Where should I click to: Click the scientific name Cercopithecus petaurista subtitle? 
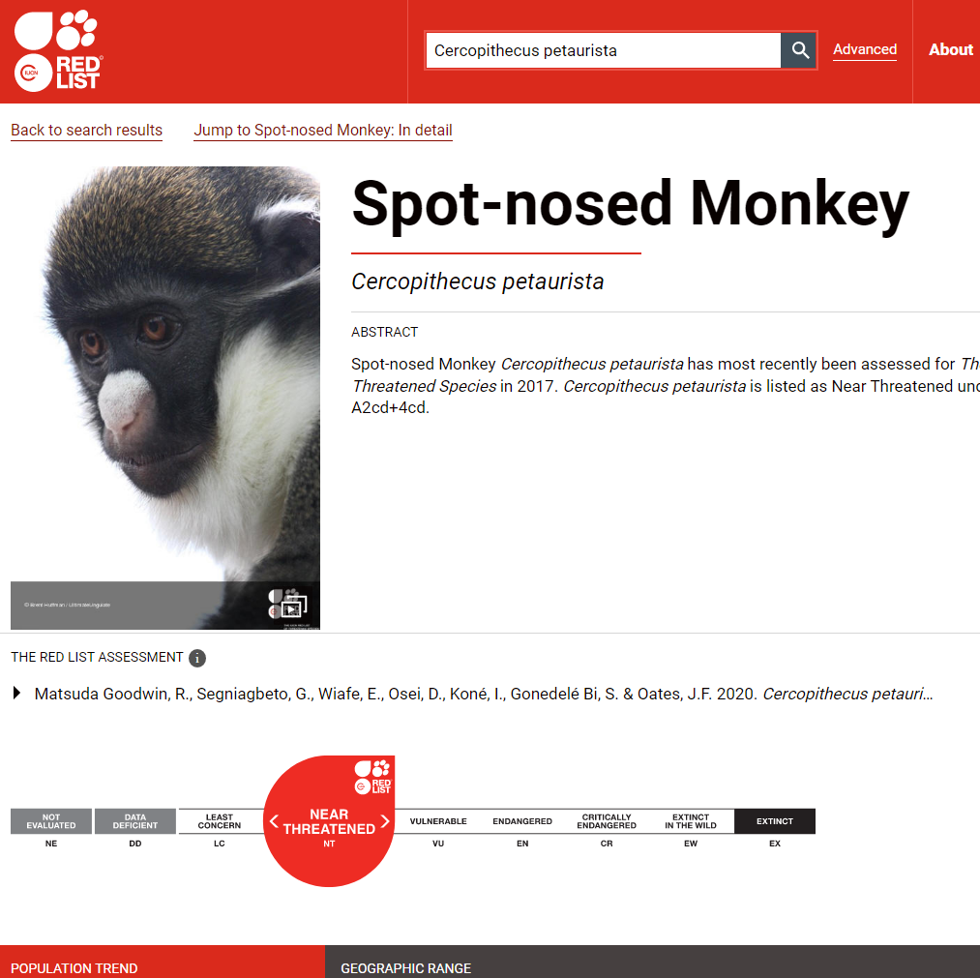pyautogui.click(x=478, y=282)
